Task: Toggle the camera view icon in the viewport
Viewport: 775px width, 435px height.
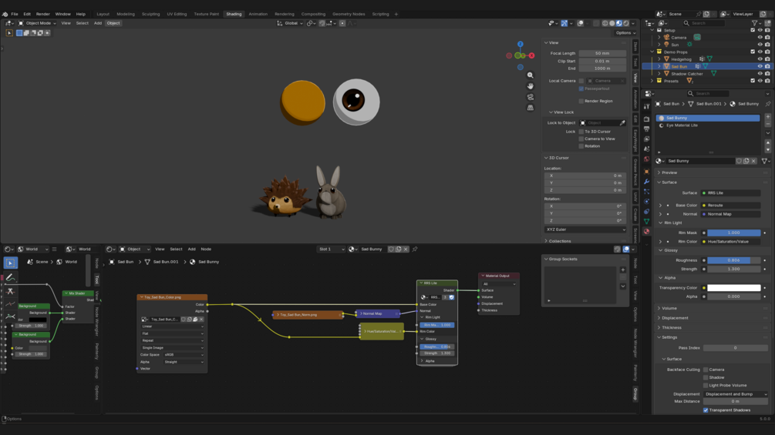Action: coord(531,97)
